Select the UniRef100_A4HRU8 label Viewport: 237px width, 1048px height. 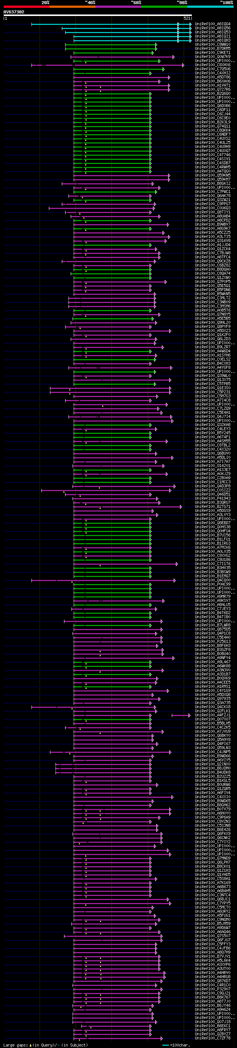[213, 977]
